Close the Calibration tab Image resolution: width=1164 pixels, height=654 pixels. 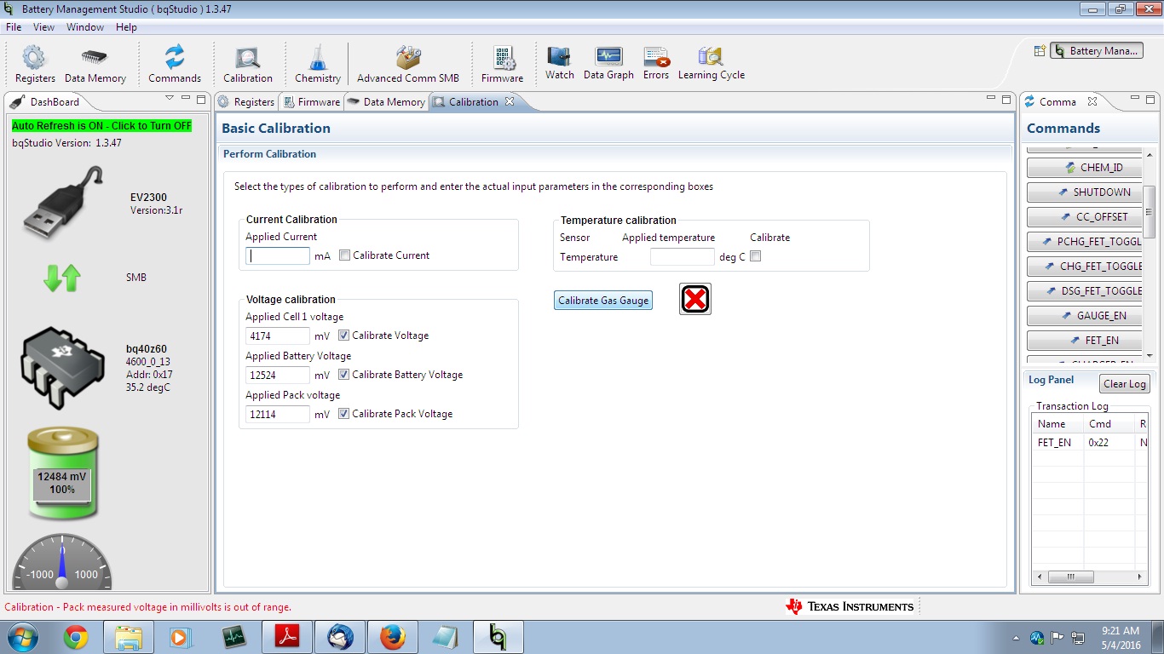click(x=510, y=101)
